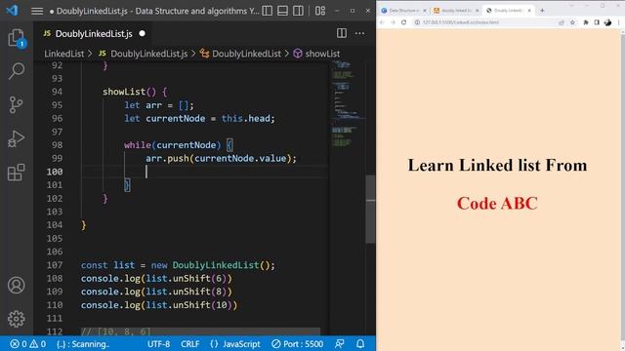Click the Port : 5500 Live Server button

click(297, 344)
